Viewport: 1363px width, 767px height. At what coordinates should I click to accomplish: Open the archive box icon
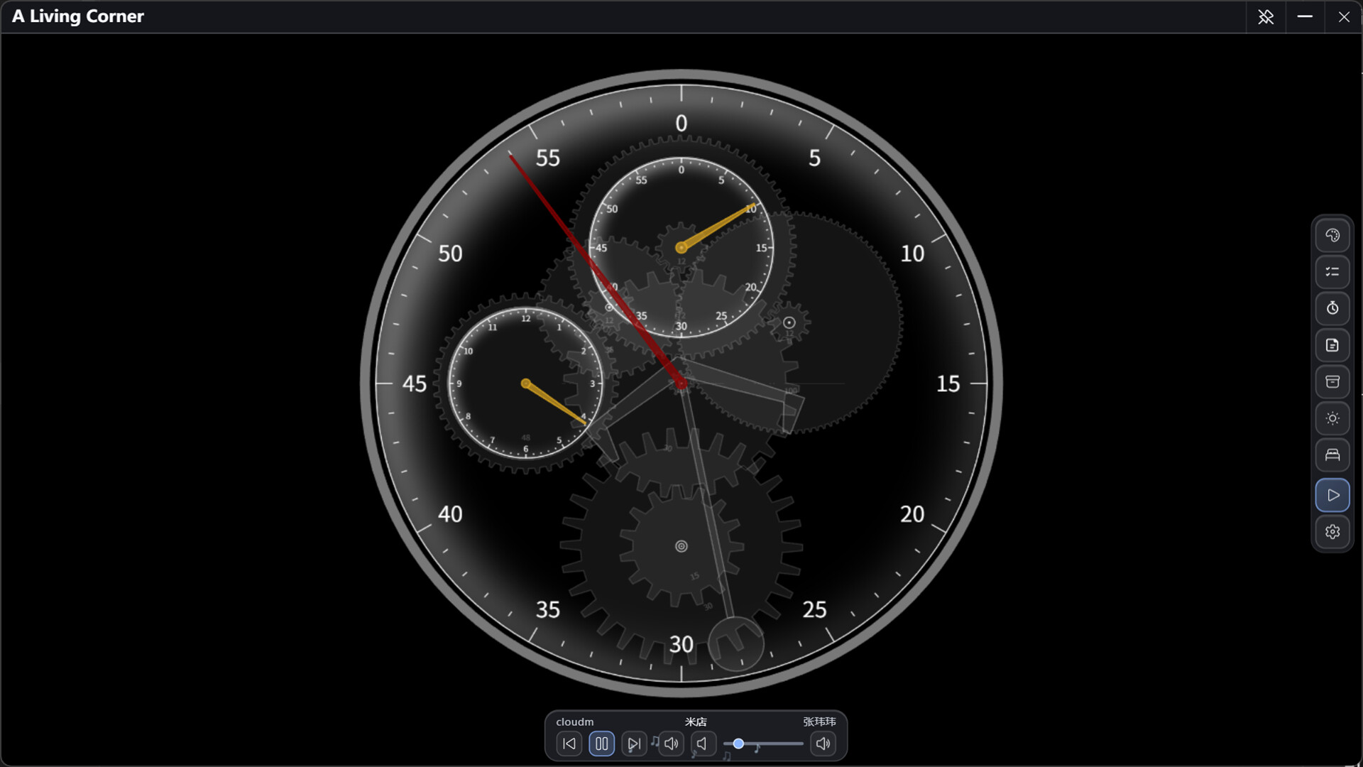(1332, 382)
